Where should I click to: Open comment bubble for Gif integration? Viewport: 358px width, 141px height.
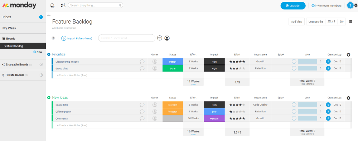click(142, 112)
